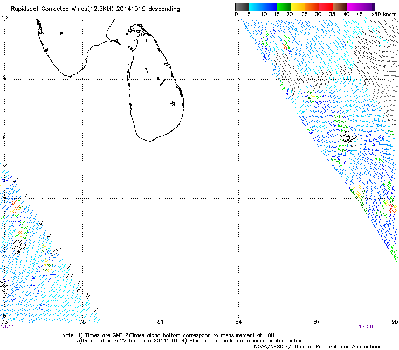
Task: Click the chart title 'Rapidscat Corrected Winds(12.5KM)'
Action: pyautogui.click(x=62, y=9)
